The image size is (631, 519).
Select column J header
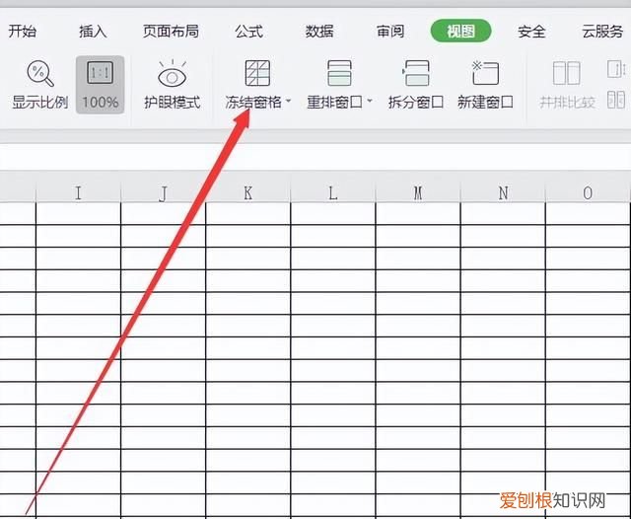tap(163, 192)
